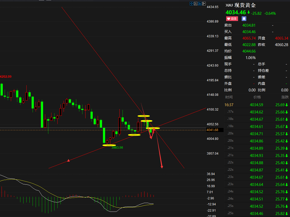Click the hide side panel arrow icon
Viewport: 290px width, 217px height.
pos(204,4)
